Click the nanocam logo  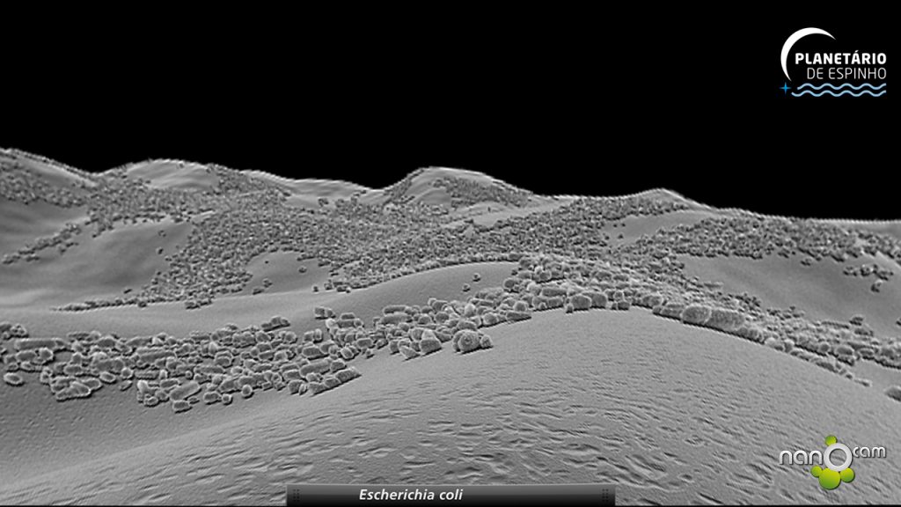(x=831, y=460)
